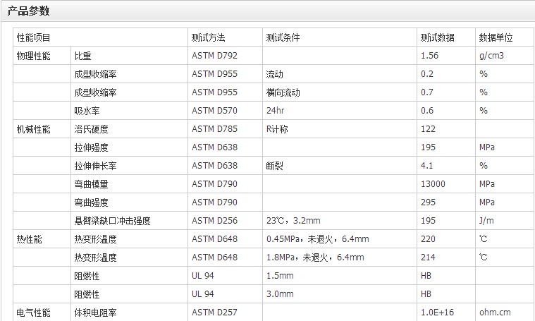Click the 机械性能 category cell
535x321 pixels.
pyautogui.click(x=33, y=129)
